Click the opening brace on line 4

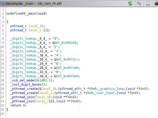click(7, 22)
